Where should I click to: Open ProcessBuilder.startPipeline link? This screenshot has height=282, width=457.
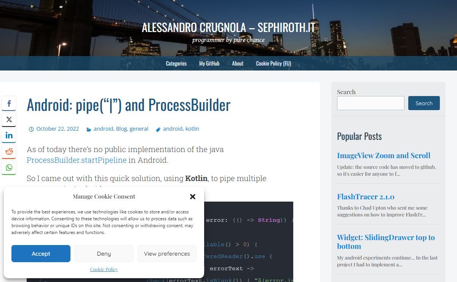point(77,160)
